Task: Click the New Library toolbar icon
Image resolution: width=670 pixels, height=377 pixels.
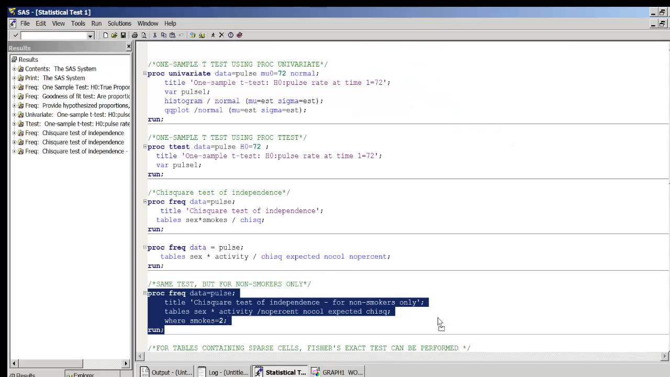Action: click(193, 35)
